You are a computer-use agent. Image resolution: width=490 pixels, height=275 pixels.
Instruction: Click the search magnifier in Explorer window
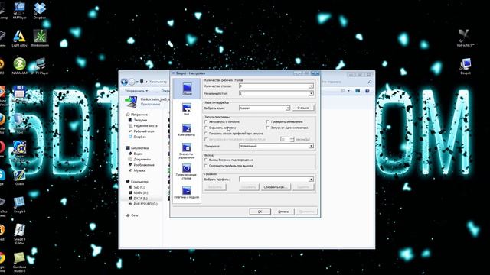(x=370, y=82)
